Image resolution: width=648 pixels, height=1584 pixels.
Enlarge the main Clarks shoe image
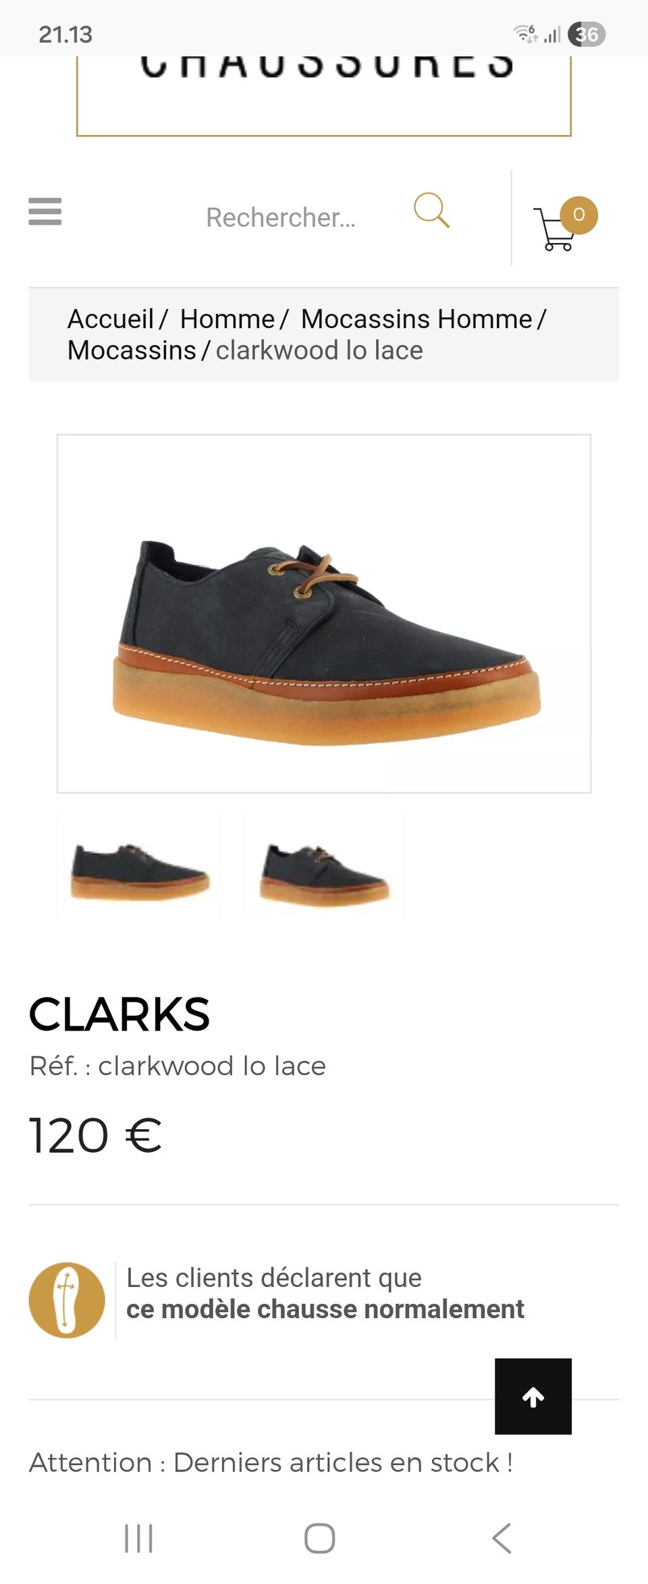[x=324, y=613]
